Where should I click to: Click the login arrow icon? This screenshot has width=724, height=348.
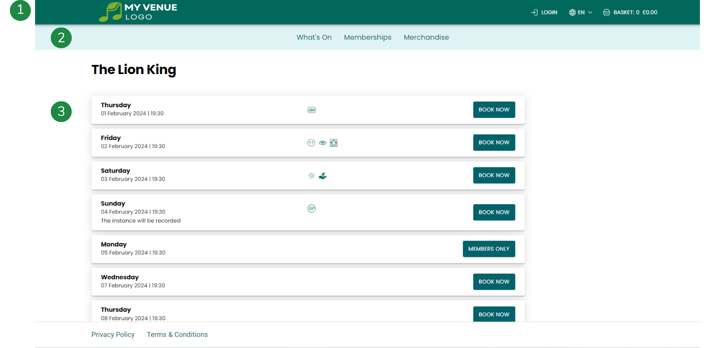(x=534, y=13)
